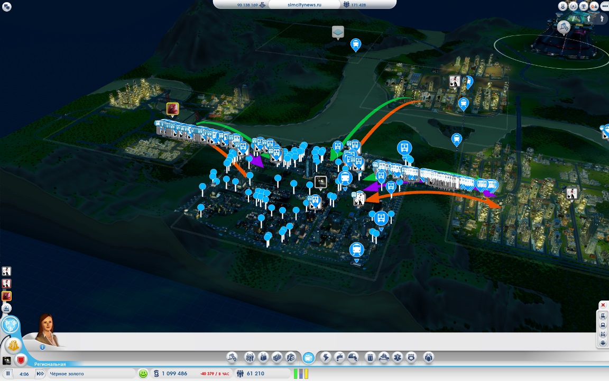
Task: Pause the game simulation
Action: point(8,374)
